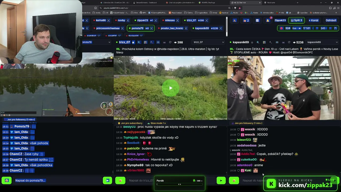341x192 pixels.
Task: Close the princessmichaelaaa channel tab
Action: 122,28
